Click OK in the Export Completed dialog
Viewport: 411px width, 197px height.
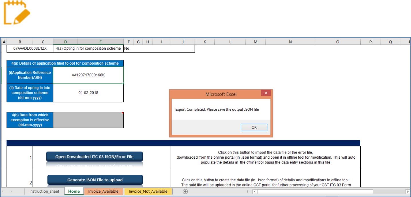pyautogui.click(x=254, y=127)
